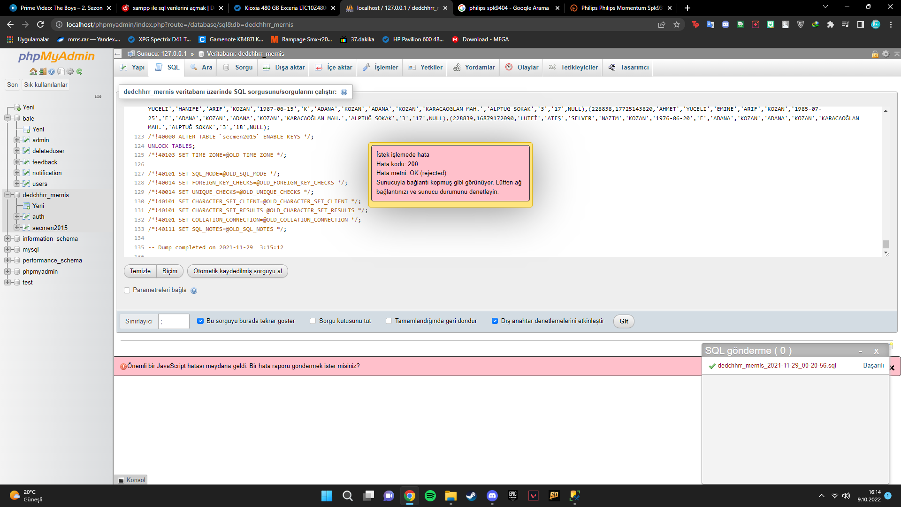Expand the secmen2015 table node
Viewport: 901px width, 507px height.
click(17, 228)
